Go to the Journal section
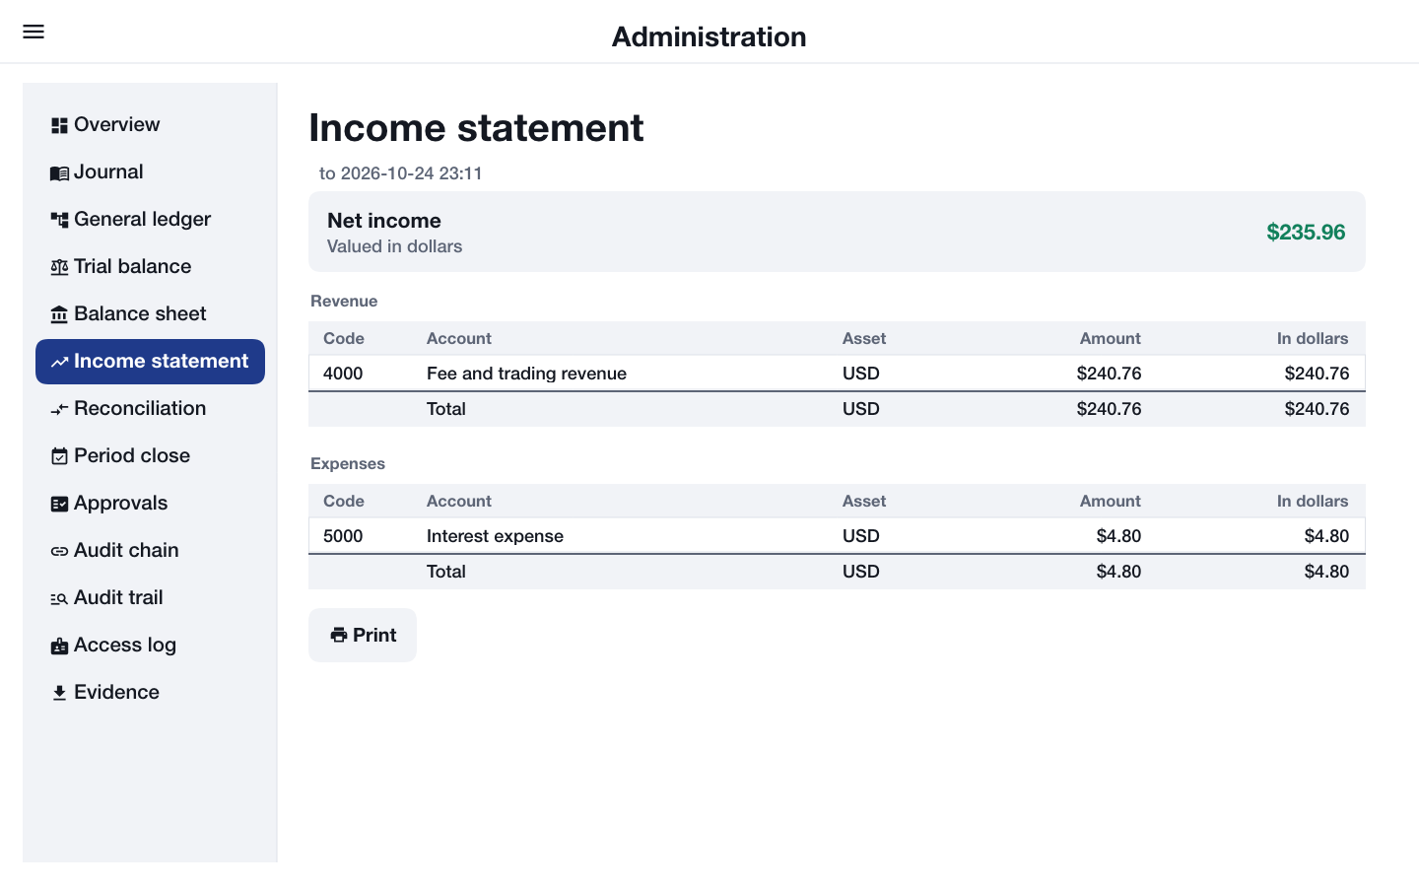 pyautogui.click(x=150, y=172)
